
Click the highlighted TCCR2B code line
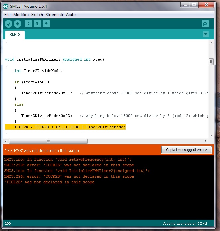coord(65,127)
